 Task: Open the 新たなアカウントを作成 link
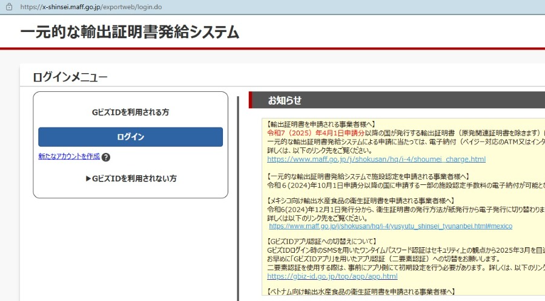pyautogui.click(x=69, y=157)
